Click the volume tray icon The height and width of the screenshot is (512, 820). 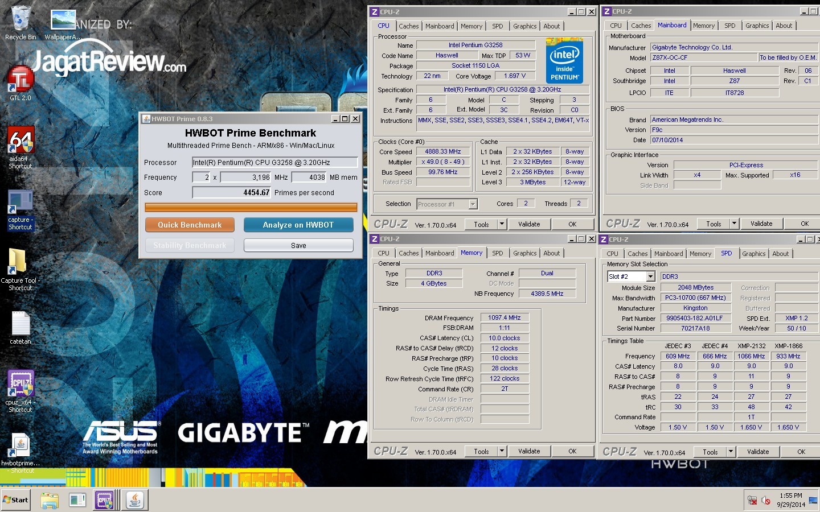[x=766, y=501]
